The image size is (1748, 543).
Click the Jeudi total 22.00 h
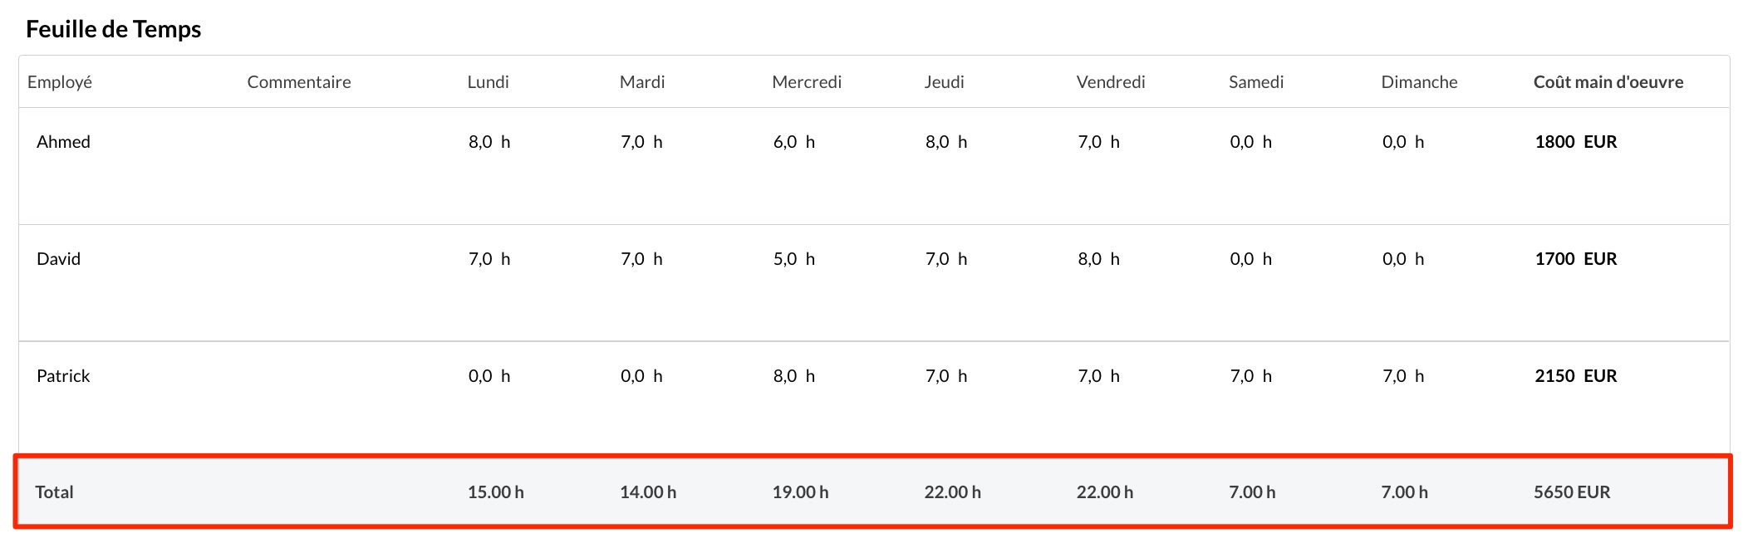point(952,492)
